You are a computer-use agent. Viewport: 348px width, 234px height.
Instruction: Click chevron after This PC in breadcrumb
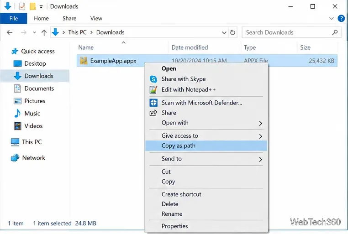91,32
